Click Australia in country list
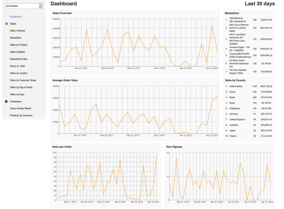This screenshot has height=209, width=284. (x=234, y=125)
